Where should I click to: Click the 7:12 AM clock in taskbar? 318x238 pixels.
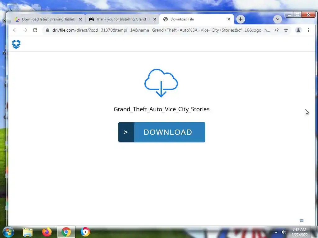pyautogui.click(x=299, y=232)
